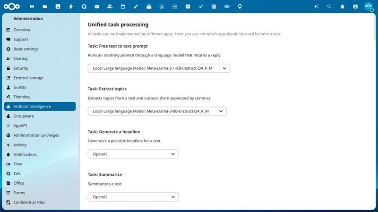This screenshot has height=212, width=378.
Task: Click the 'Administration' sidebar heading
Action: click(x=28, y=18)
